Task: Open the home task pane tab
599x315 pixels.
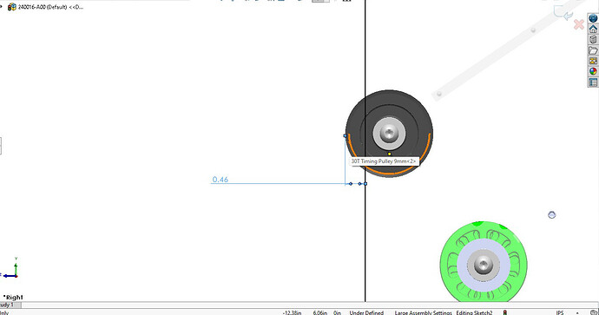Action: 593,29
